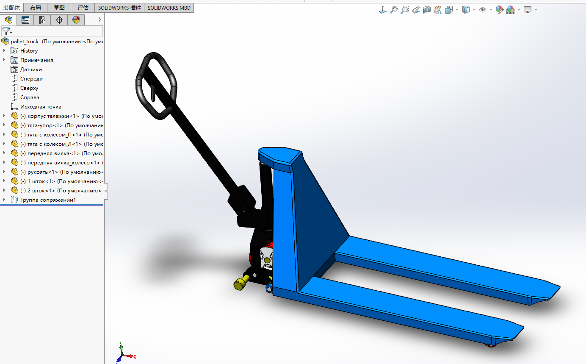Open the View Orientation dropdown arrow
The height and width of the screenshot is (364, 586).
pos(456,10)
